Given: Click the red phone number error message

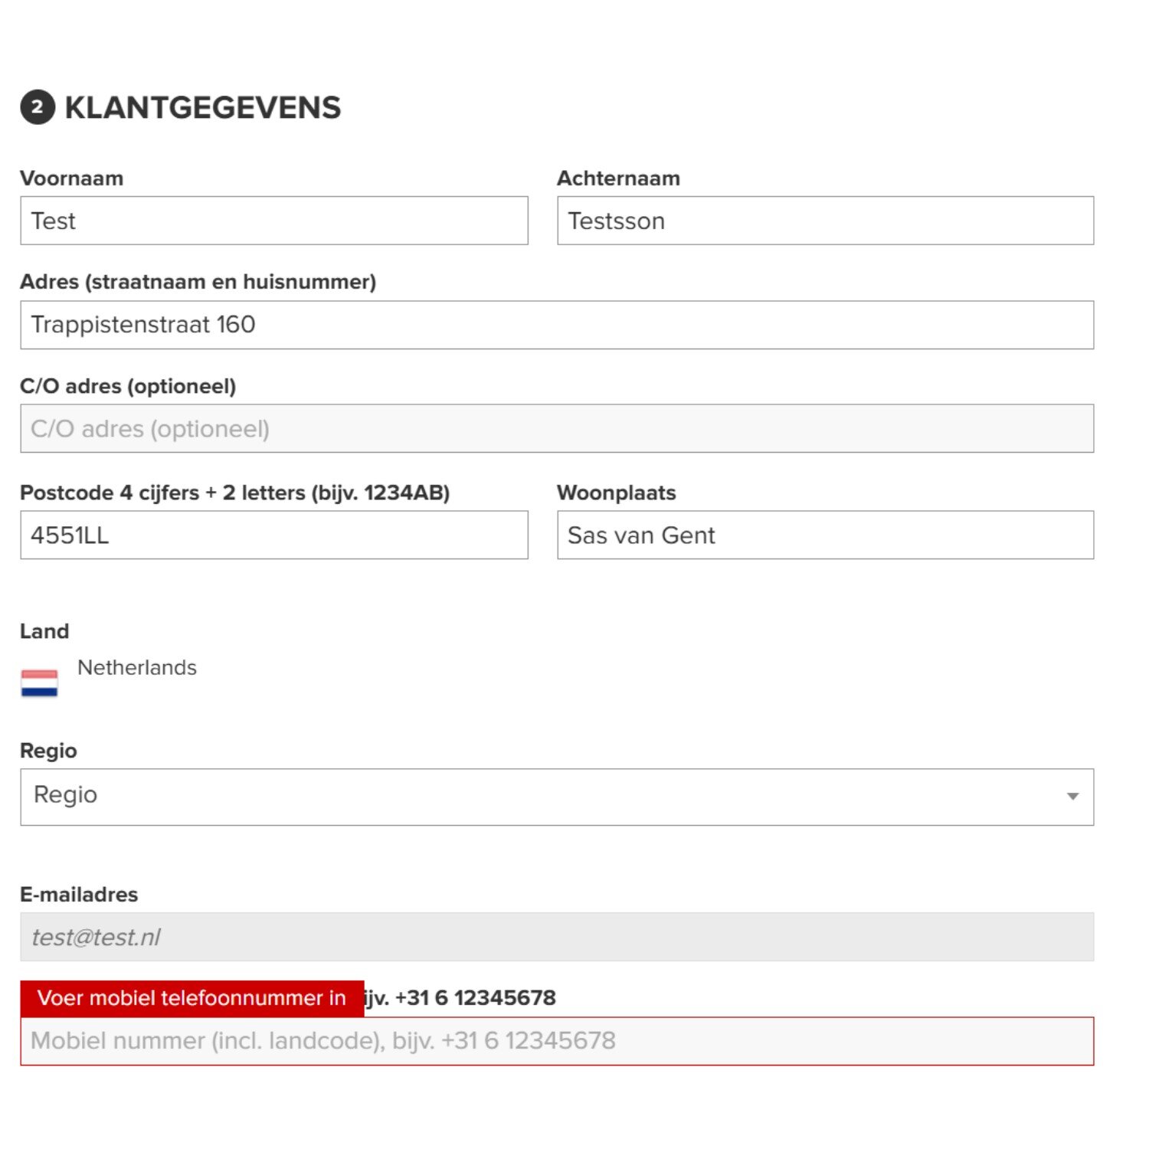Looking at the screenshot, I should coord(191,998).
